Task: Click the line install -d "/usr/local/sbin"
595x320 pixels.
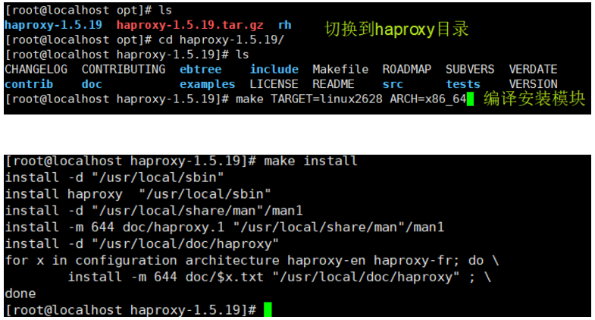Action: (114, 177)
